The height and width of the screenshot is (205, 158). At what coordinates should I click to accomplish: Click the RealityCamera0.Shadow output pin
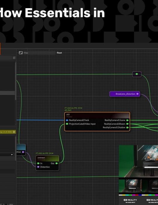tap(128, 127)
